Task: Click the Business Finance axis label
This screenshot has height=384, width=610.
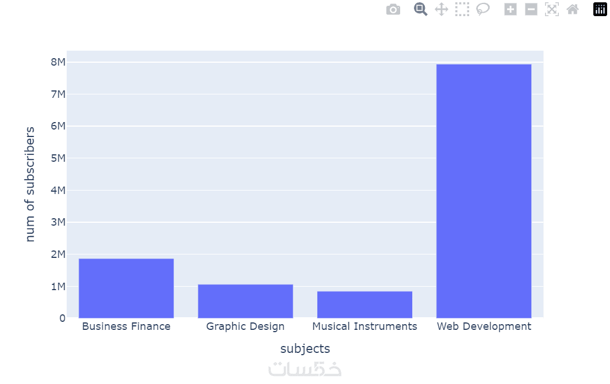Action: (x=126, y=326)
